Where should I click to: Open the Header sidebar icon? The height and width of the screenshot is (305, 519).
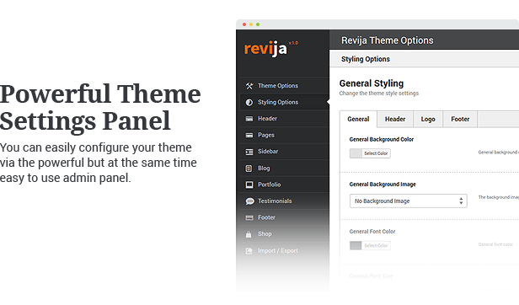coord(249,119)
